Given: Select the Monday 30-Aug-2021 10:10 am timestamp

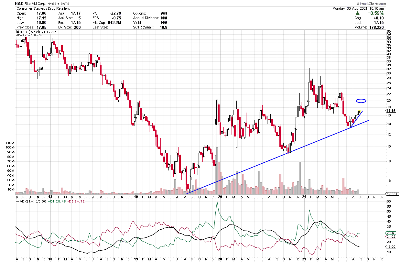Looking at the screenshot, I should pyautogui.click(x=358, y=8).
